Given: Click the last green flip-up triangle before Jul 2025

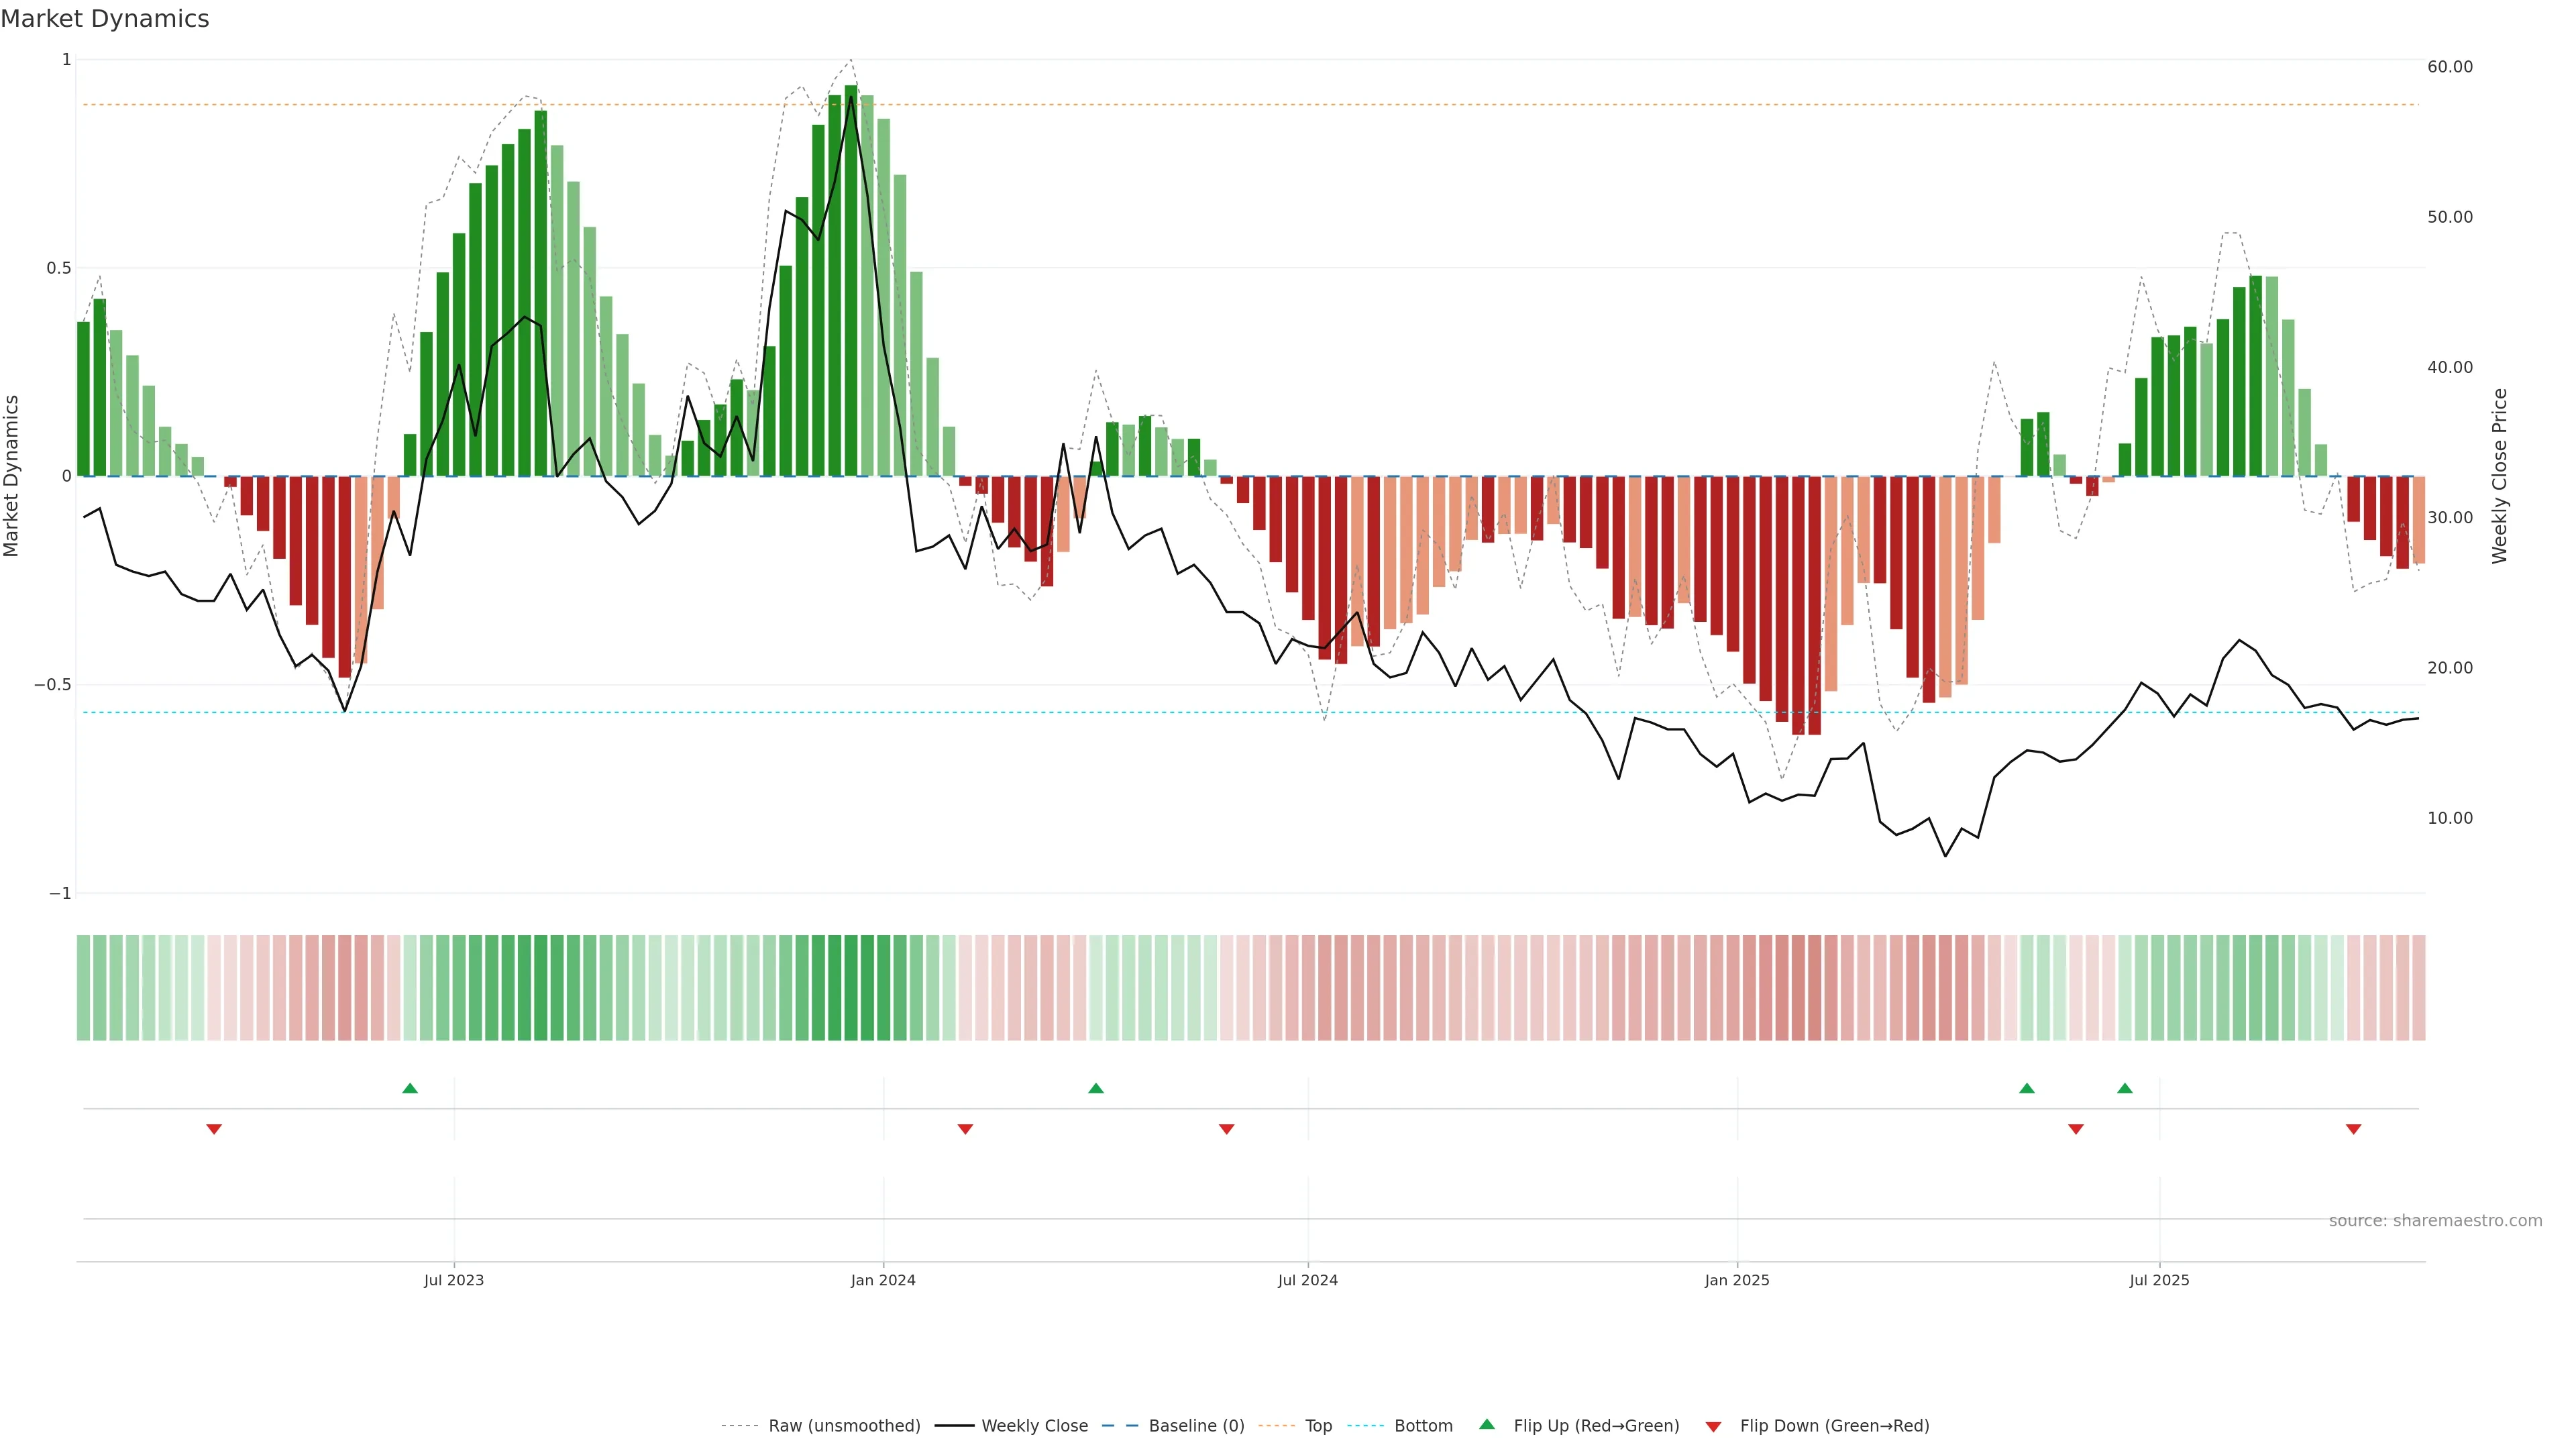Looking at the screenshot, I should pyautogui.click(x=2125, y=1088).
